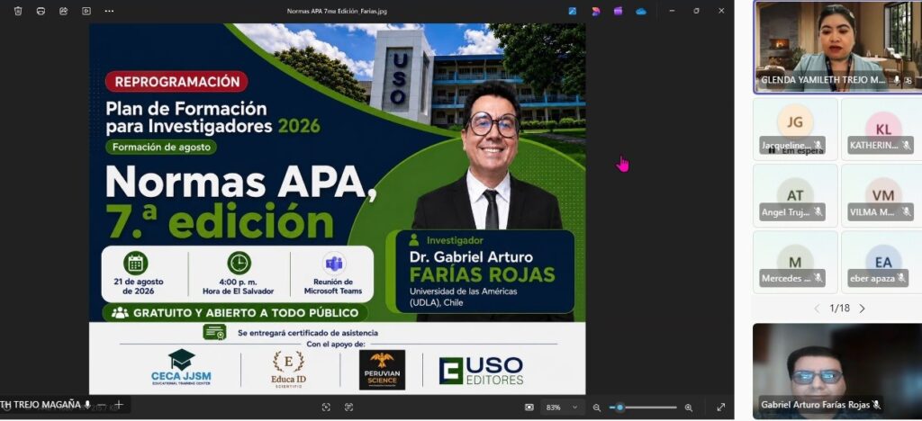Click the zoom out magnifier icon
The image size is (922, 421).
pyautogui.click(x=597, y=408)
